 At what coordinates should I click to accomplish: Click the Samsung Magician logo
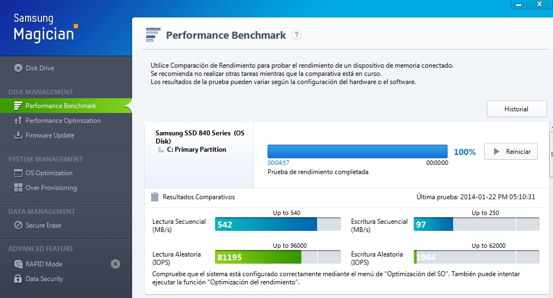45,27
